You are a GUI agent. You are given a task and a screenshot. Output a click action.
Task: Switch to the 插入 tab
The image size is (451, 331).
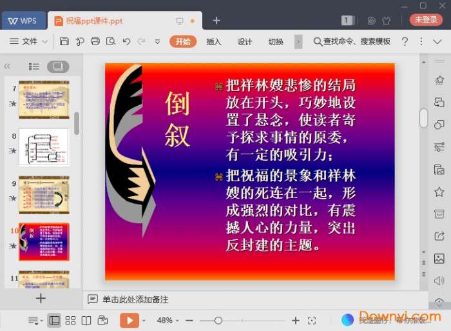(x=214, y=42)
